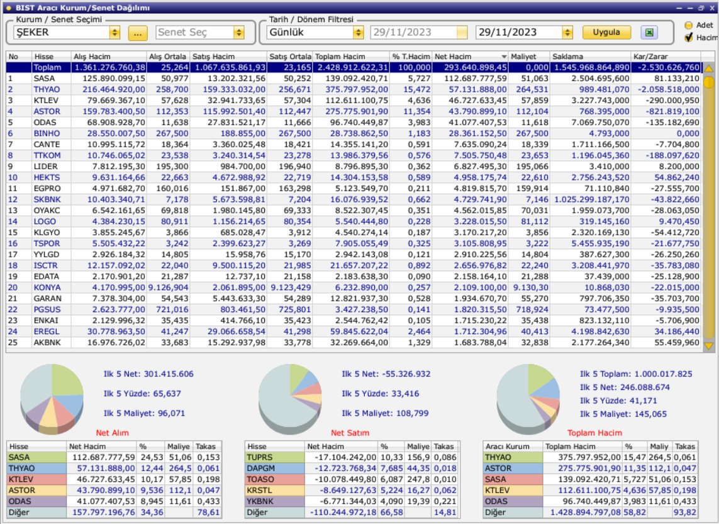Click the purple YKBNK swatch in Net Satım table

pyautogui.click(x=275, y=501)
